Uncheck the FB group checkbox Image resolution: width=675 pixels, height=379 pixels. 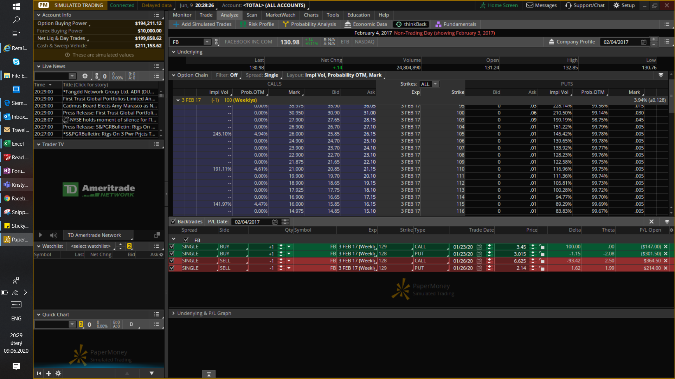click(x=186, y=240)
